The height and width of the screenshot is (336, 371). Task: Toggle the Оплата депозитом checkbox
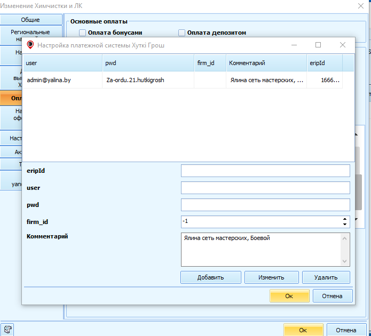click(x=182, y=33)
